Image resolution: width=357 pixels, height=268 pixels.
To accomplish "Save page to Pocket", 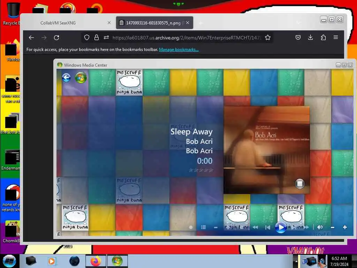I will (298, 37).
